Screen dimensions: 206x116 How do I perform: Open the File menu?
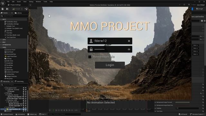[x=8, y=2]
